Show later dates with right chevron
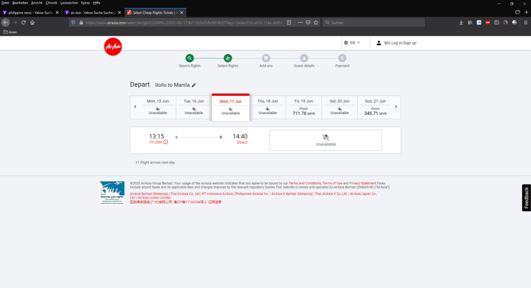Screen dimensions: 531x288 tap(396, 107)
